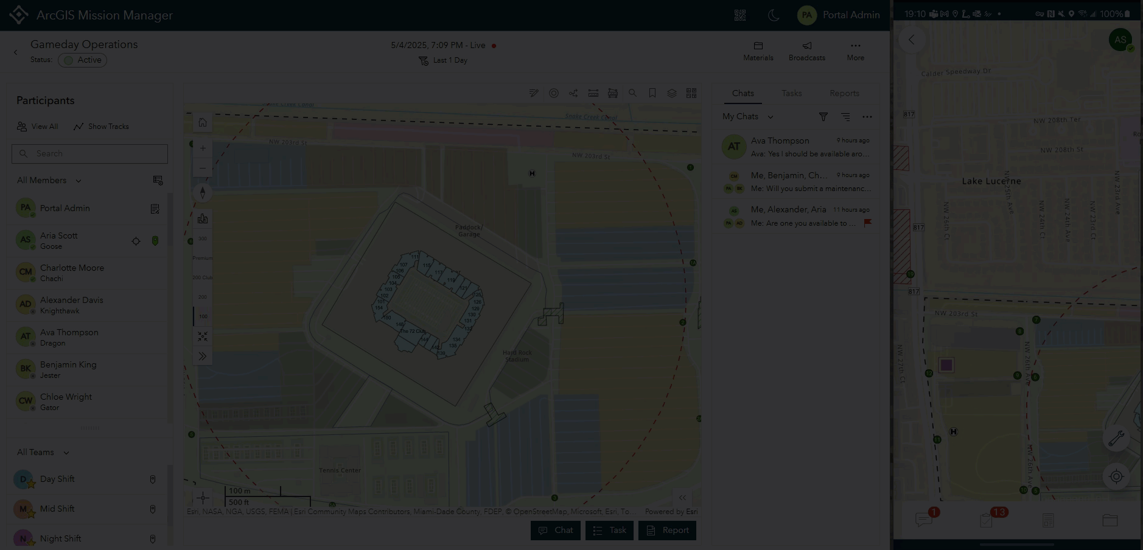1143x550 pixels.
Task: Open the wrench tools button on phone
Action: coord(1116,438)
